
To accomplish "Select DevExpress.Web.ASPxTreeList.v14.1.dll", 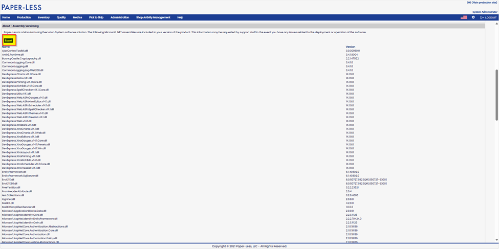I will coord(25,117).
